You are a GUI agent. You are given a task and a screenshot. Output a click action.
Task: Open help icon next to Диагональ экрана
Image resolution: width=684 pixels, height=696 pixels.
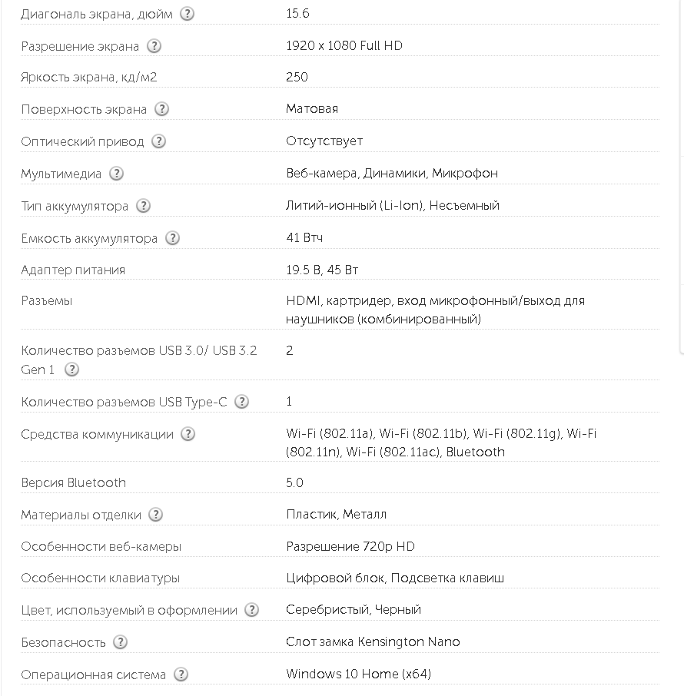pos(187,14)
